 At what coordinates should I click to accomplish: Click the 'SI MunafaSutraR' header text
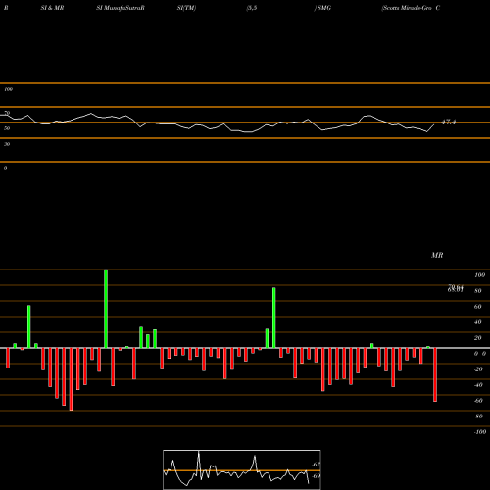point(121,8)
